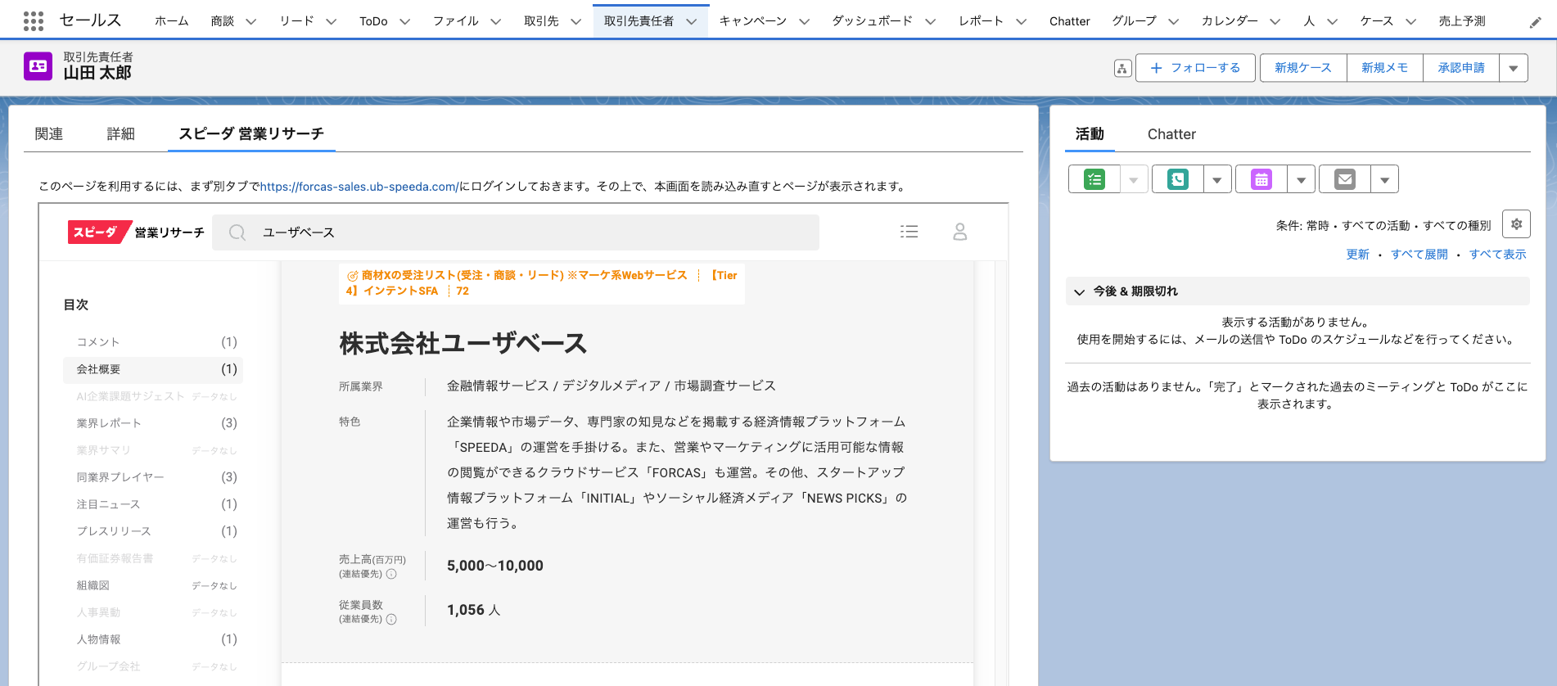Click the フォローする button
This screenshot has height=686, width=1557.
(1196, 68)
